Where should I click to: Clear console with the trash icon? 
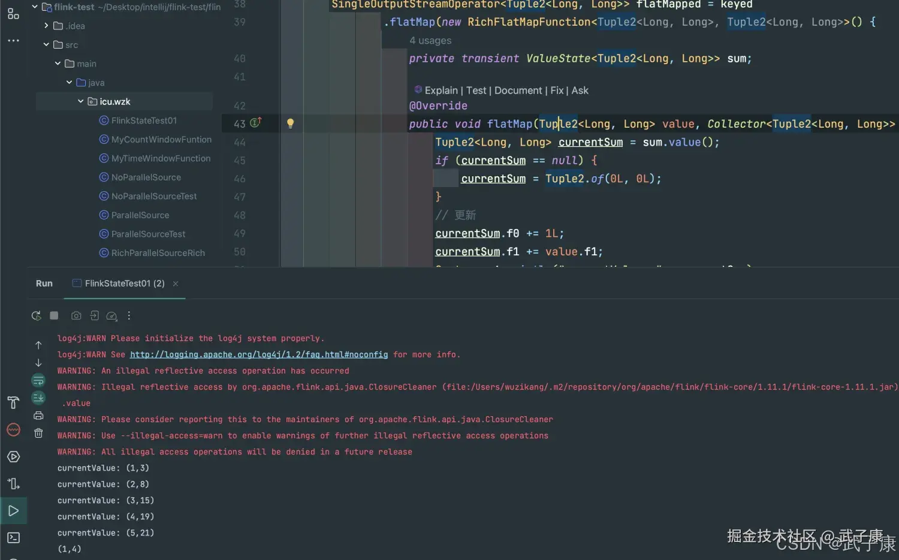[x=38, y=433]
